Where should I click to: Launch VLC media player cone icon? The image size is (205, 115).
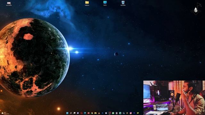pyautogui.click(x=99, y=113)
